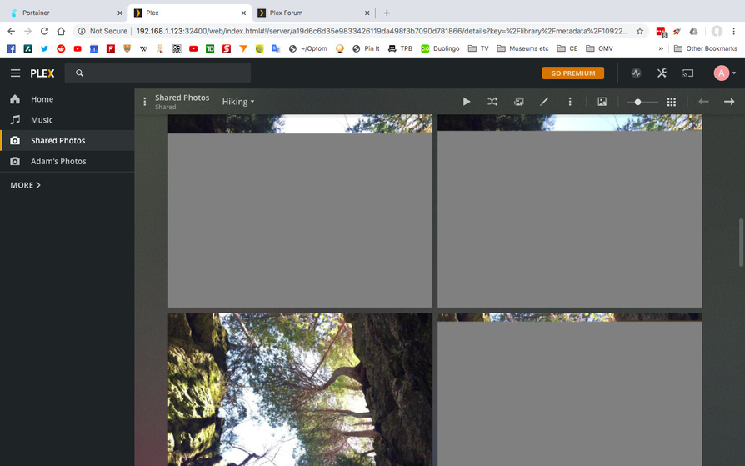View the Not Secure site info
Viewport: 745px width, 466px height.
(x=103, y=31)
